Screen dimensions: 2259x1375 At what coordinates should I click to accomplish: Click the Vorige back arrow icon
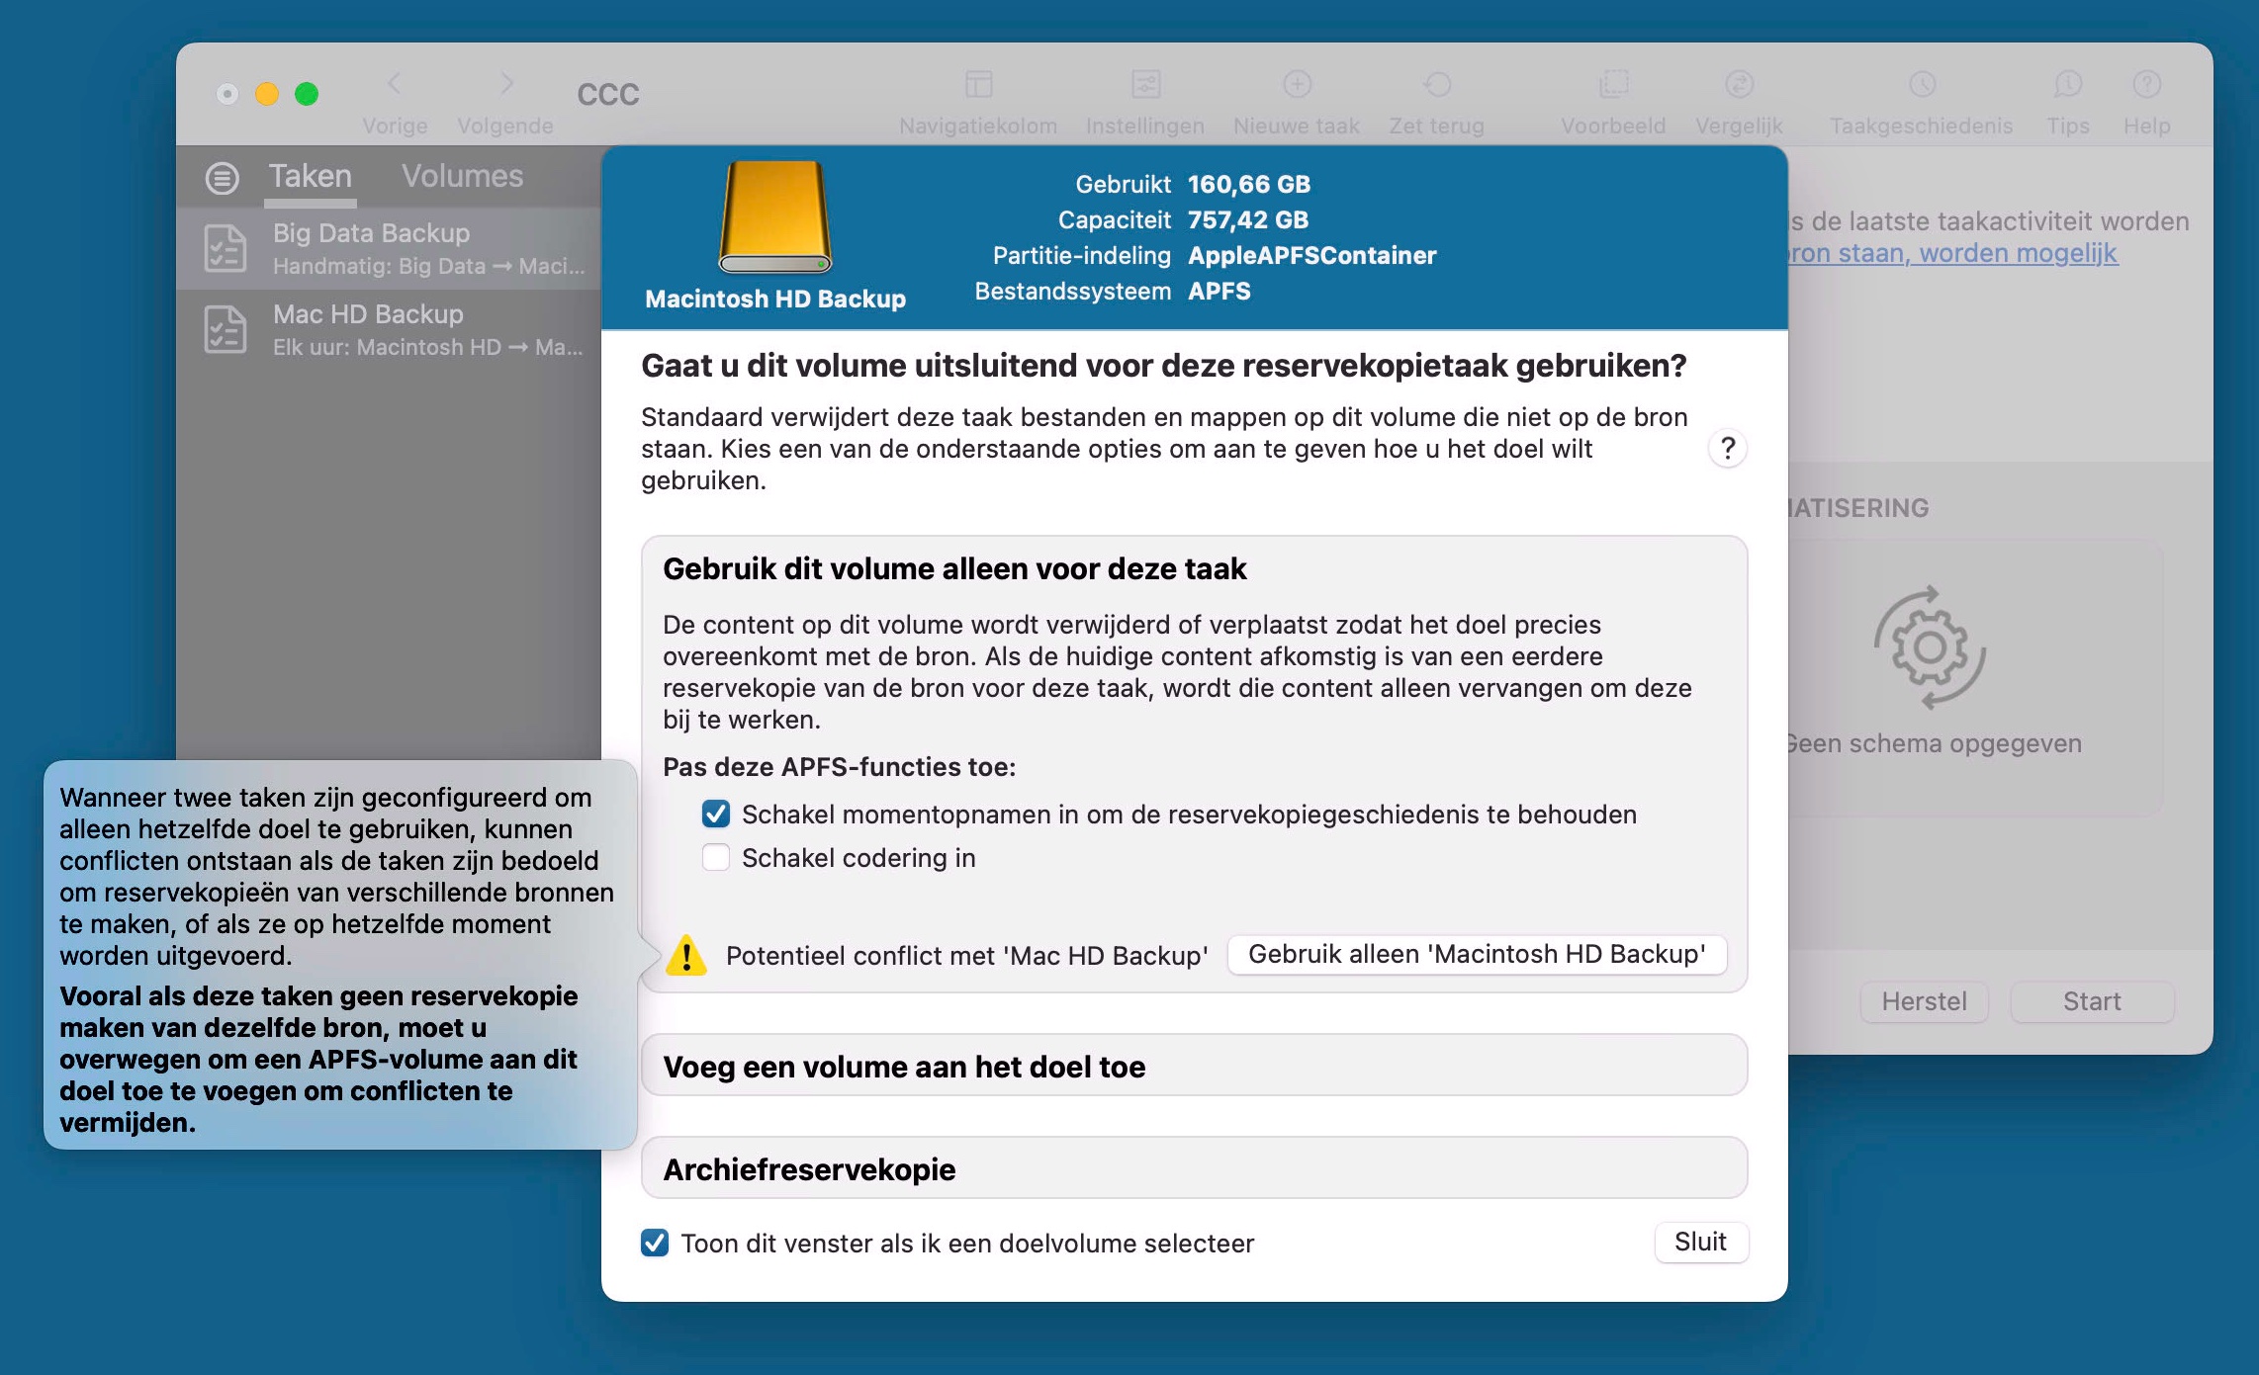(395, 84)
